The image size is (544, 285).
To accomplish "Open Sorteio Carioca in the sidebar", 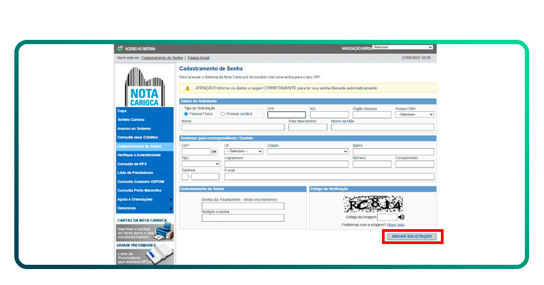I will (131, 120).
